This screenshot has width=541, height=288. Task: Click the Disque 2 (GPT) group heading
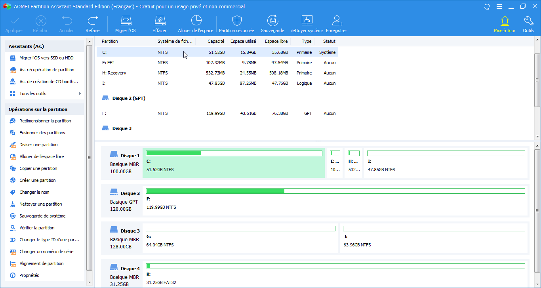coord(129,98)
